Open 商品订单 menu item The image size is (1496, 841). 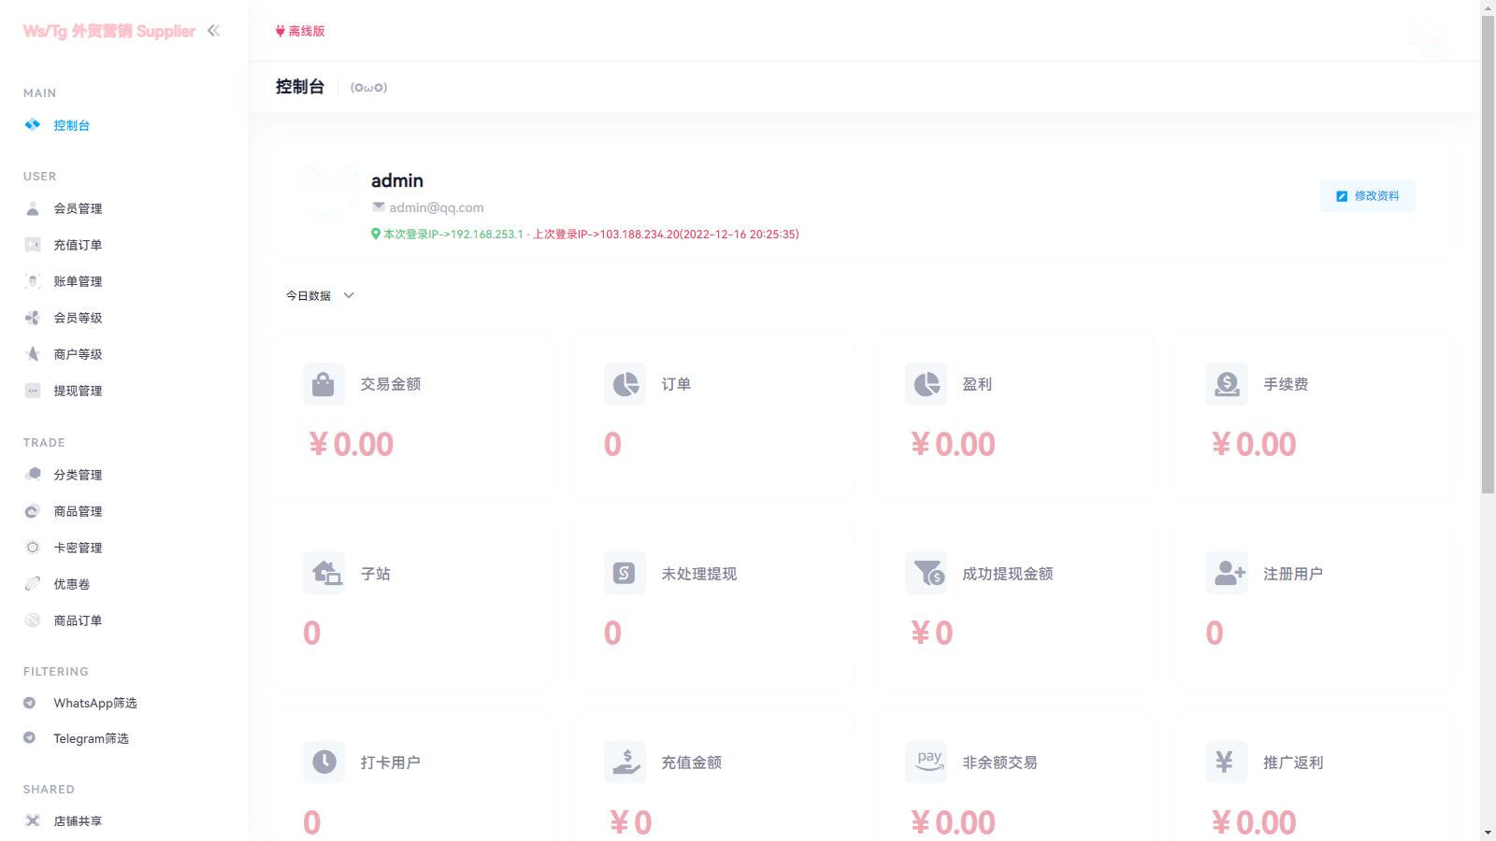(x=78, y=620)
